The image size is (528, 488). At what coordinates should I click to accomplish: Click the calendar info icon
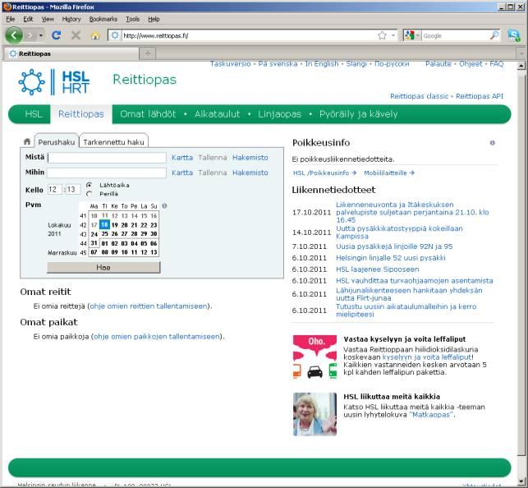pos(164,205)
